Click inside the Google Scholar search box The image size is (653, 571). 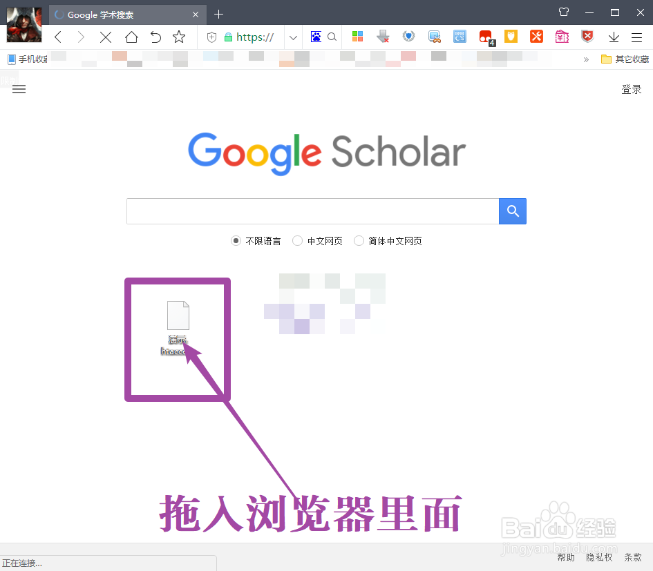click(311, 211)
